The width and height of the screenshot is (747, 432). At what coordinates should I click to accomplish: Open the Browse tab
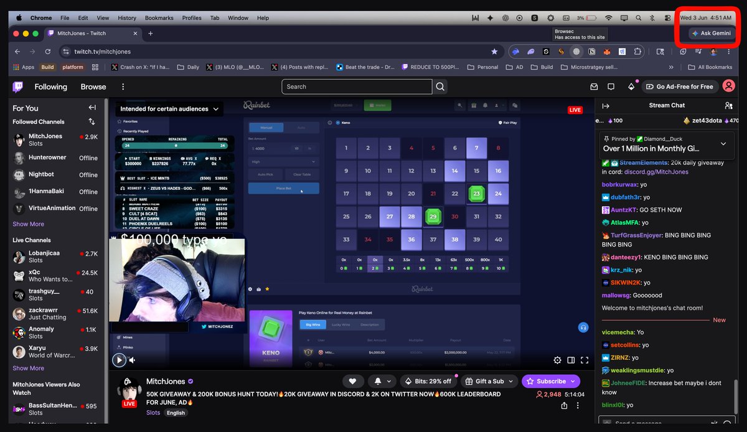coord(93,87)
